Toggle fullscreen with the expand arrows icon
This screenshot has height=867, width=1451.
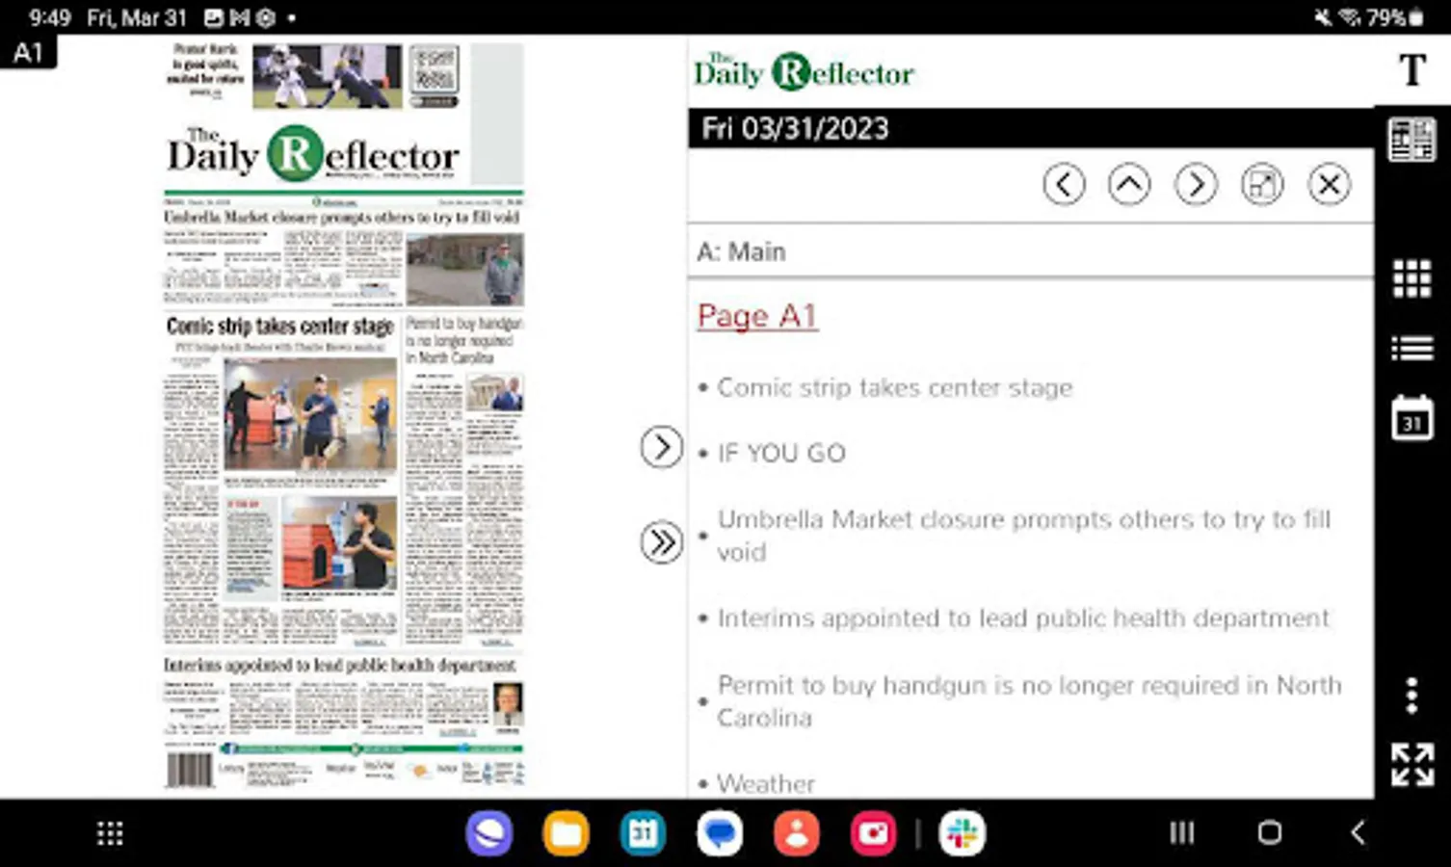click(1411, 764)
